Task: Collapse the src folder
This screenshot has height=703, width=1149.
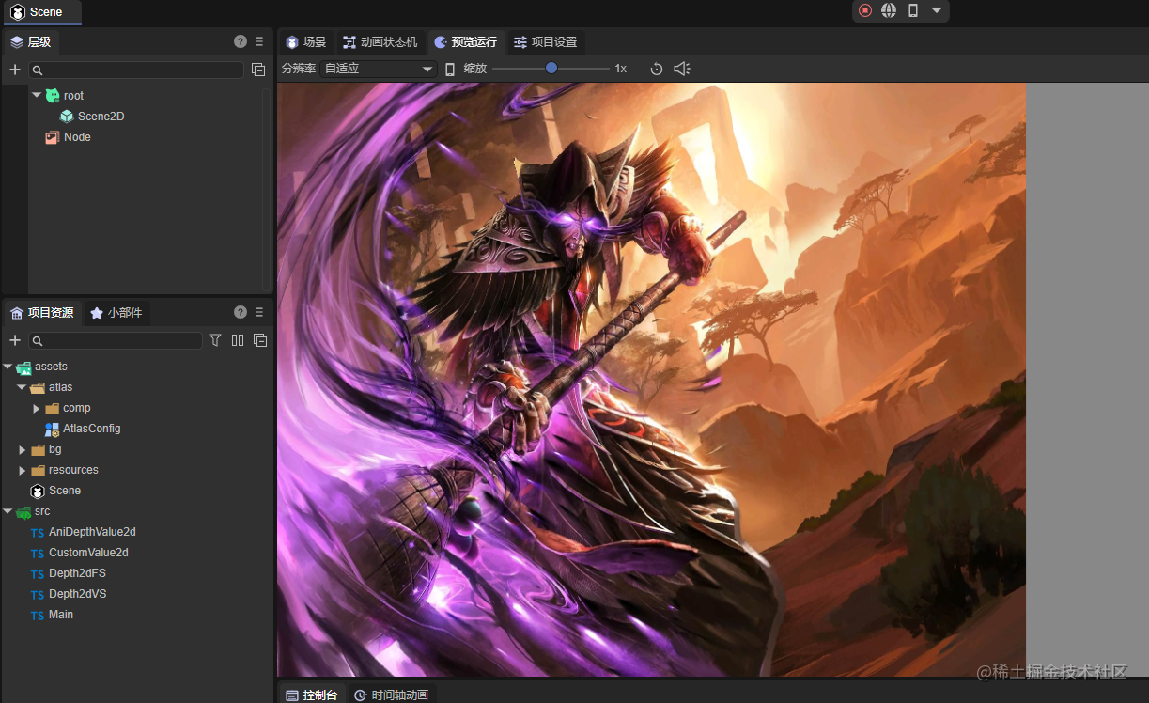Action: pos(8,511)
